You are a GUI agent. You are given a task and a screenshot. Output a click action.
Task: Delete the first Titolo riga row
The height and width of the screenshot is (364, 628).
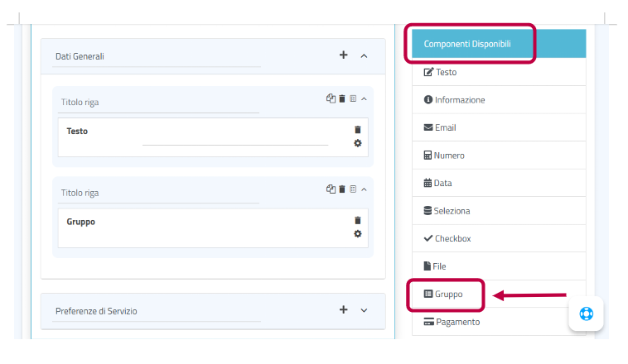(x=341, y=98)
